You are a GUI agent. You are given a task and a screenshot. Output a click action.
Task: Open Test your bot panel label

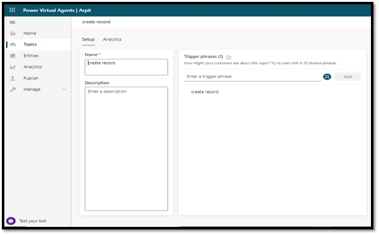(x=33, y=221)
